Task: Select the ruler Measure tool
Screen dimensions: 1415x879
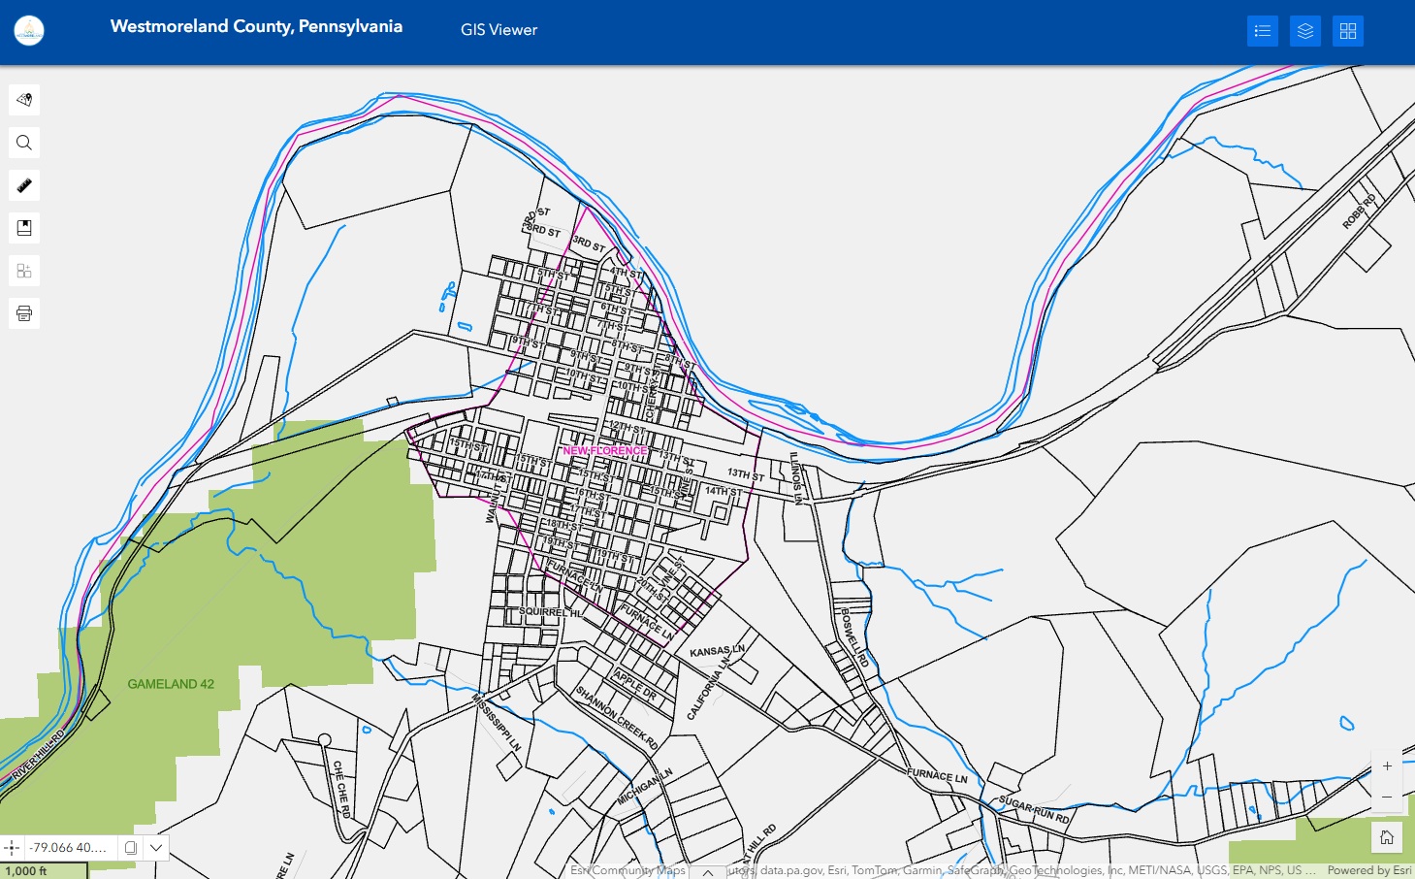Action: pos(24,185)
